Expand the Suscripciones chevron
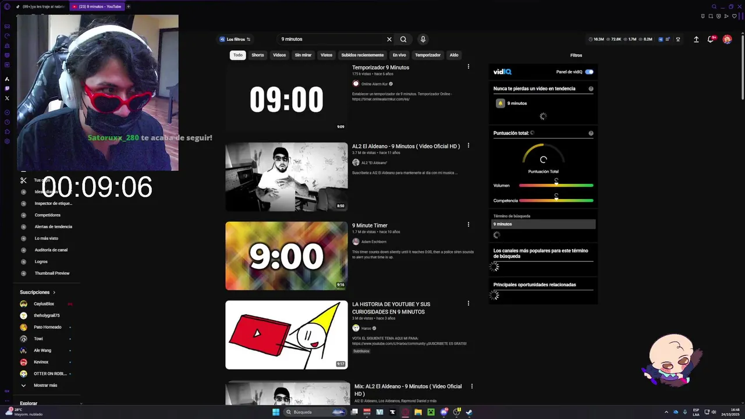This screenshot has height=419, width=745. pyautogui.click(x=54, y=292)
